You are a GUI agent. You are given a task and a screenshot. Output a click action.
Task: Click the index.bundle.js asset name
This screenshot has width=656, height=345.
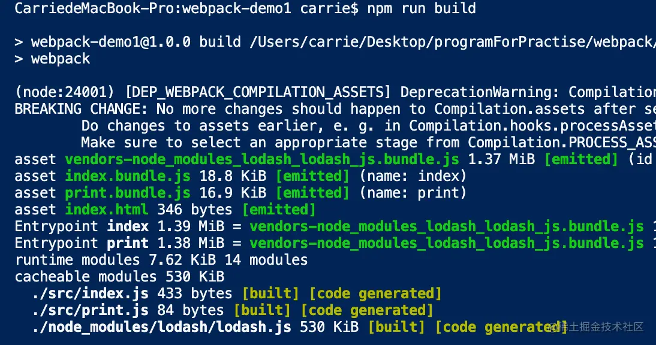coord(128,176)
